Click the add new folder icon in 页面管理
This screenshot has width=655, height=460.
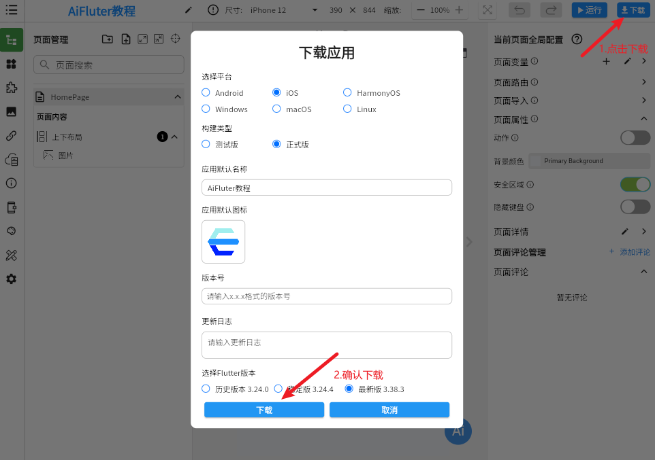(x=108, y=39)
